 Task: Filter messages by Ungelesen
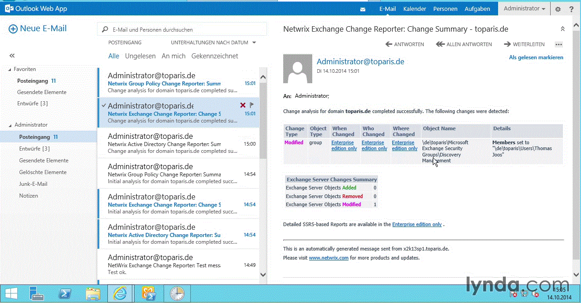tap(140, 56)
